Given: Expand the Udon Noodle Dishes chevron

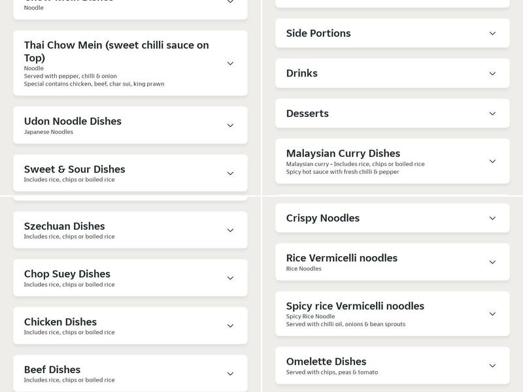Looking at the screenshot, I should pyautogui.click(x=230, y=125).
